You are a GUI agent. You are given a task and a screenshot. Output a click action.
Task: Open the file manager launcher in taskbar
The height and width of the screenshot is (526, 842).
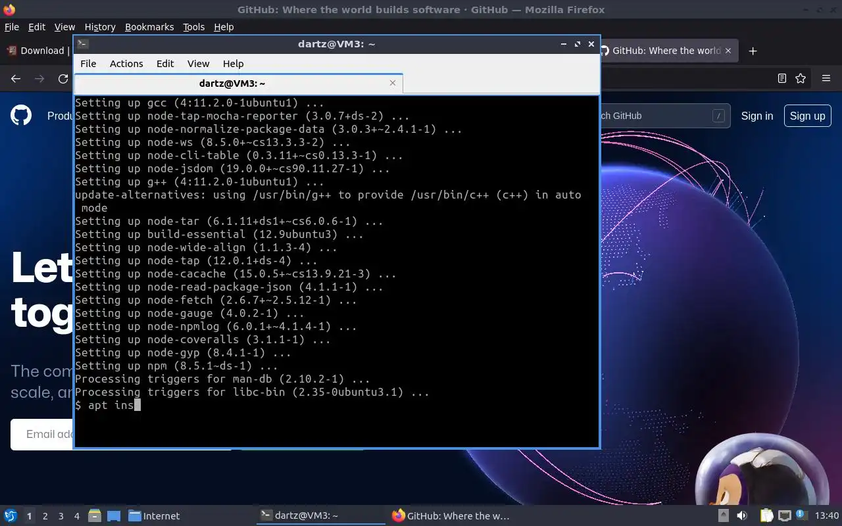(95, 516)
